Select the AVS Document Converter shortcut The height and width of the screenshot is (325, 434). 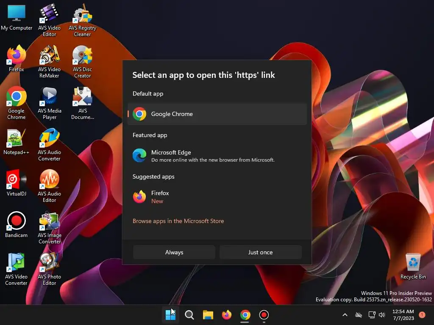[x=83, y=103]
